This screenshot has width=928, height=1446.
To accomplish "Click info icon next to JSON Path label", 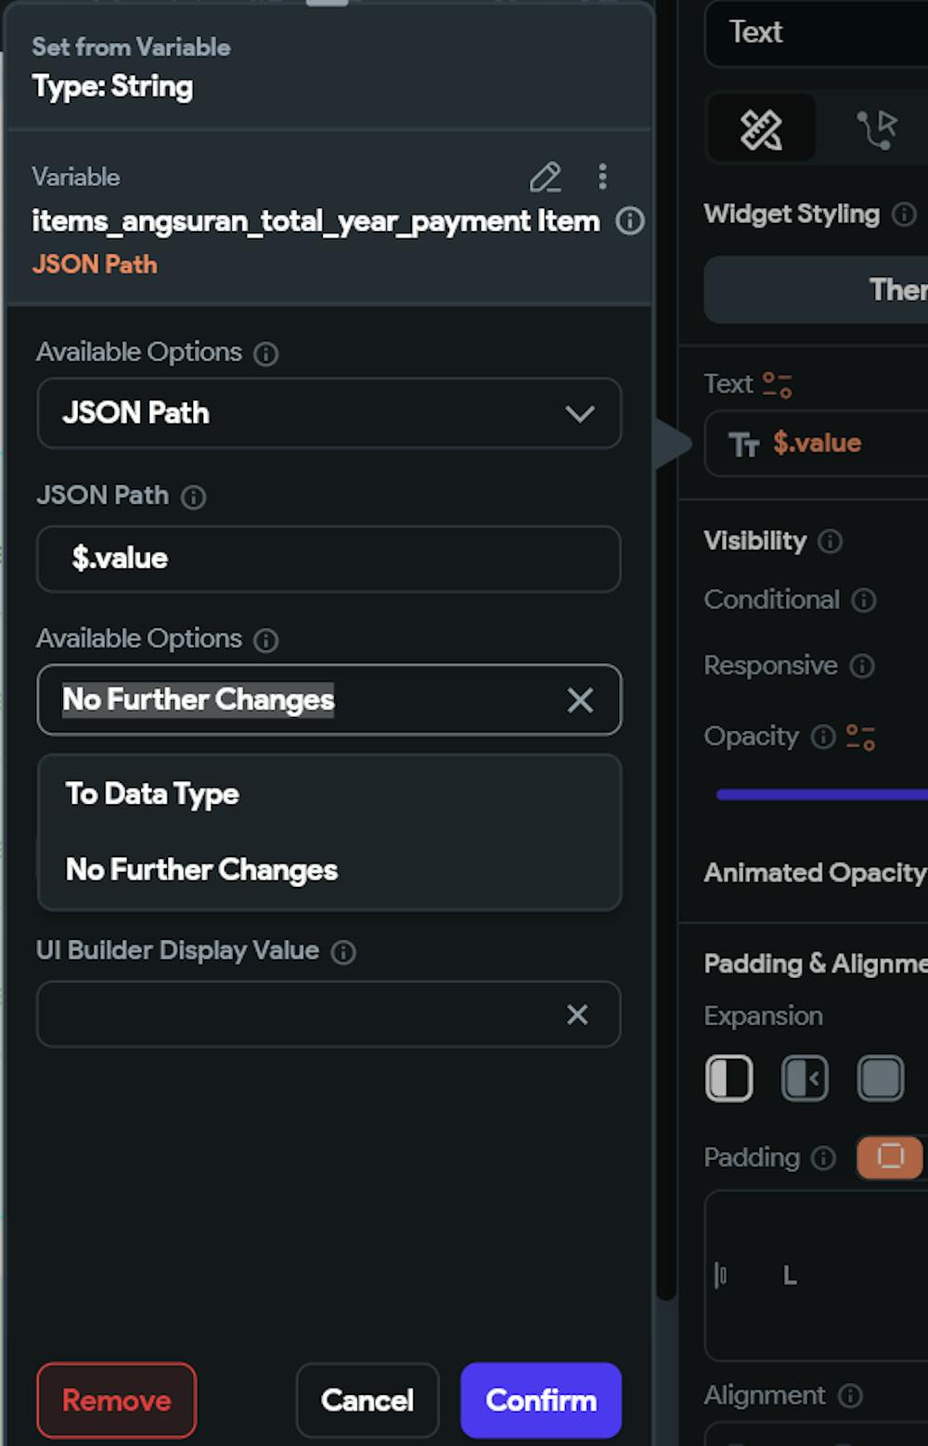I will coord(193,497).
